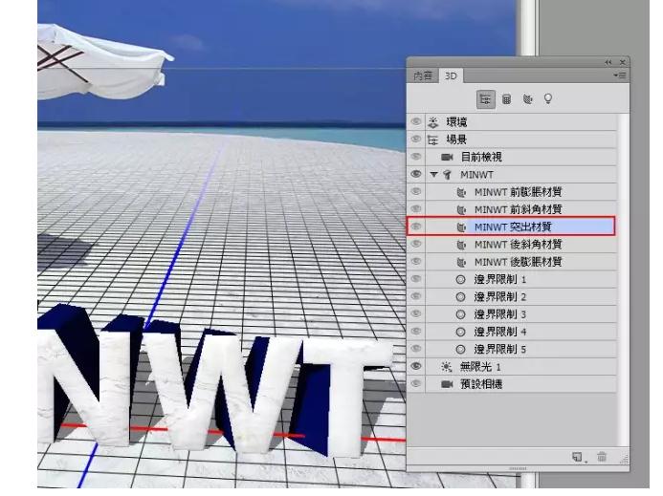
Task: Toggle visibility of 預設相機
Action: 416,383
